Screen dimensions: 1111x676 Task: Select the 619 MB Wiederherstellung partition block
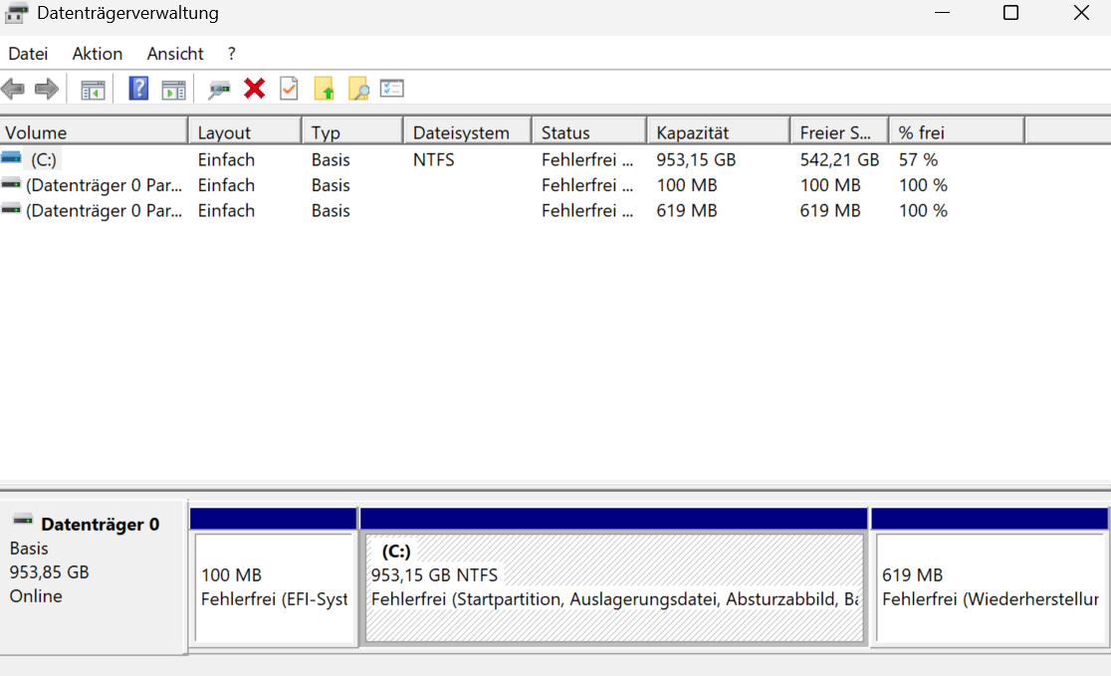tap(990, 588)
